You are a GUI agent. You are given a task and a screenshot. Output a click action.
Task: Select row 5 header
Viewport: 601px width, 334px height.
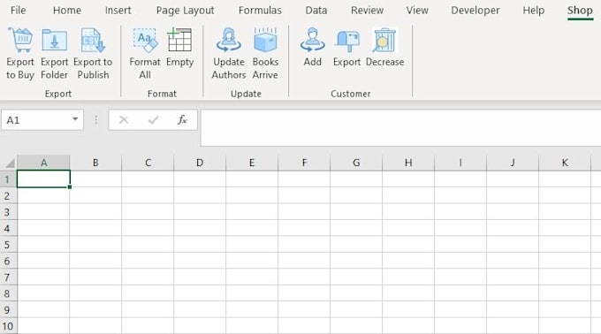coord(8,245)
